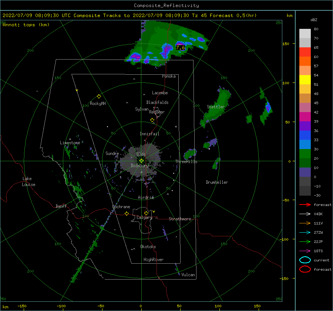Click the 7.6 storm top annotation

[181, 48]
